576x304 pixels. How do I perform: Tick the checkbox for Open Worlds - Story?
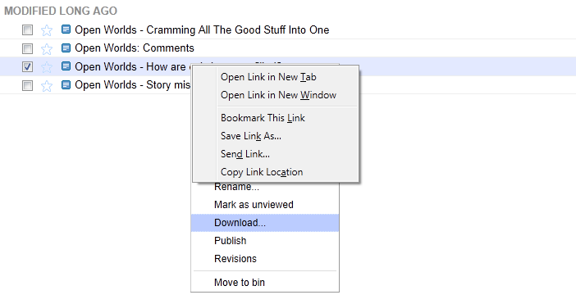pyautogui.click(x=27, y=85)
